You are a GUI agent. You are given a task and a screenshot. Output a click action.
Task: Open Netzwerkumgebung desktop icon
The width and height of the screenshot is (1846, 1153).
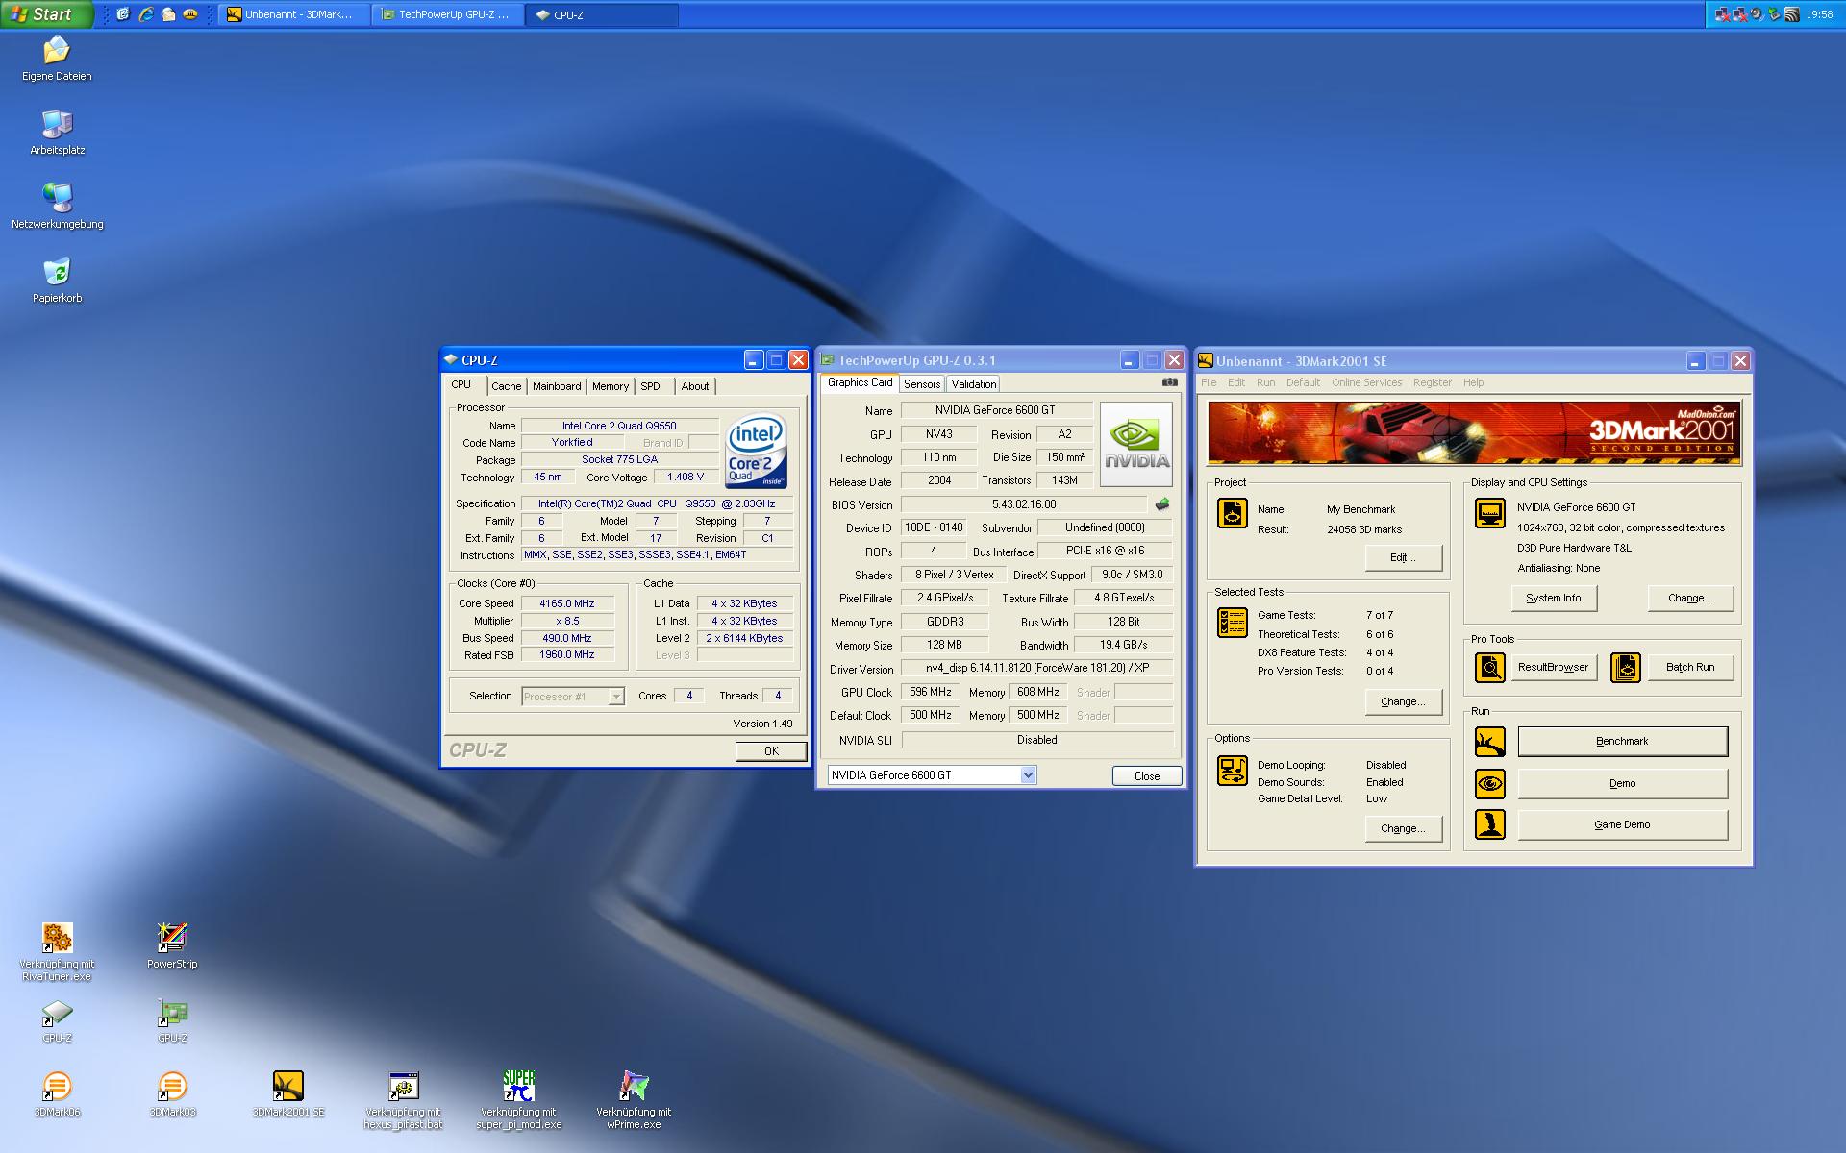click(x=57, y=198)
